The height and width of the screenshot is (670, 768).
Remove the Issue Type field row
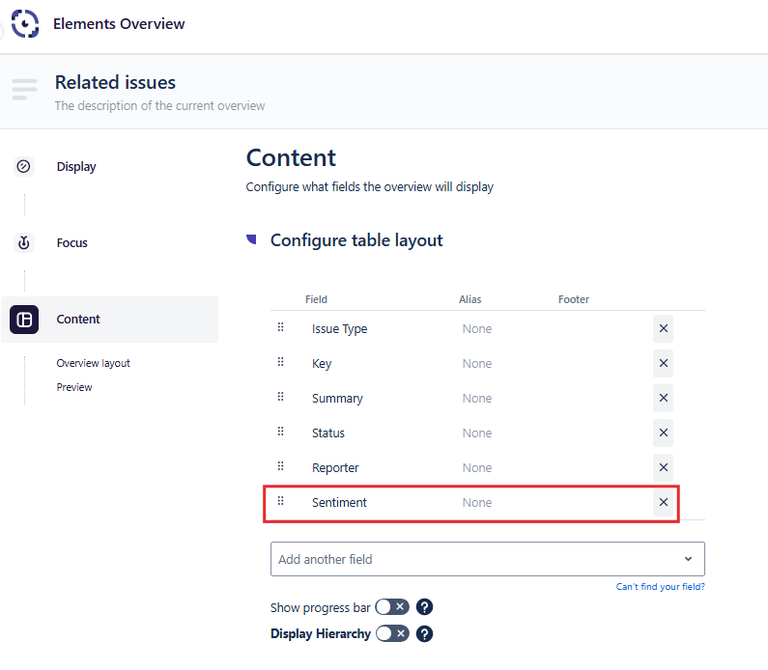[x=663, y=329]
